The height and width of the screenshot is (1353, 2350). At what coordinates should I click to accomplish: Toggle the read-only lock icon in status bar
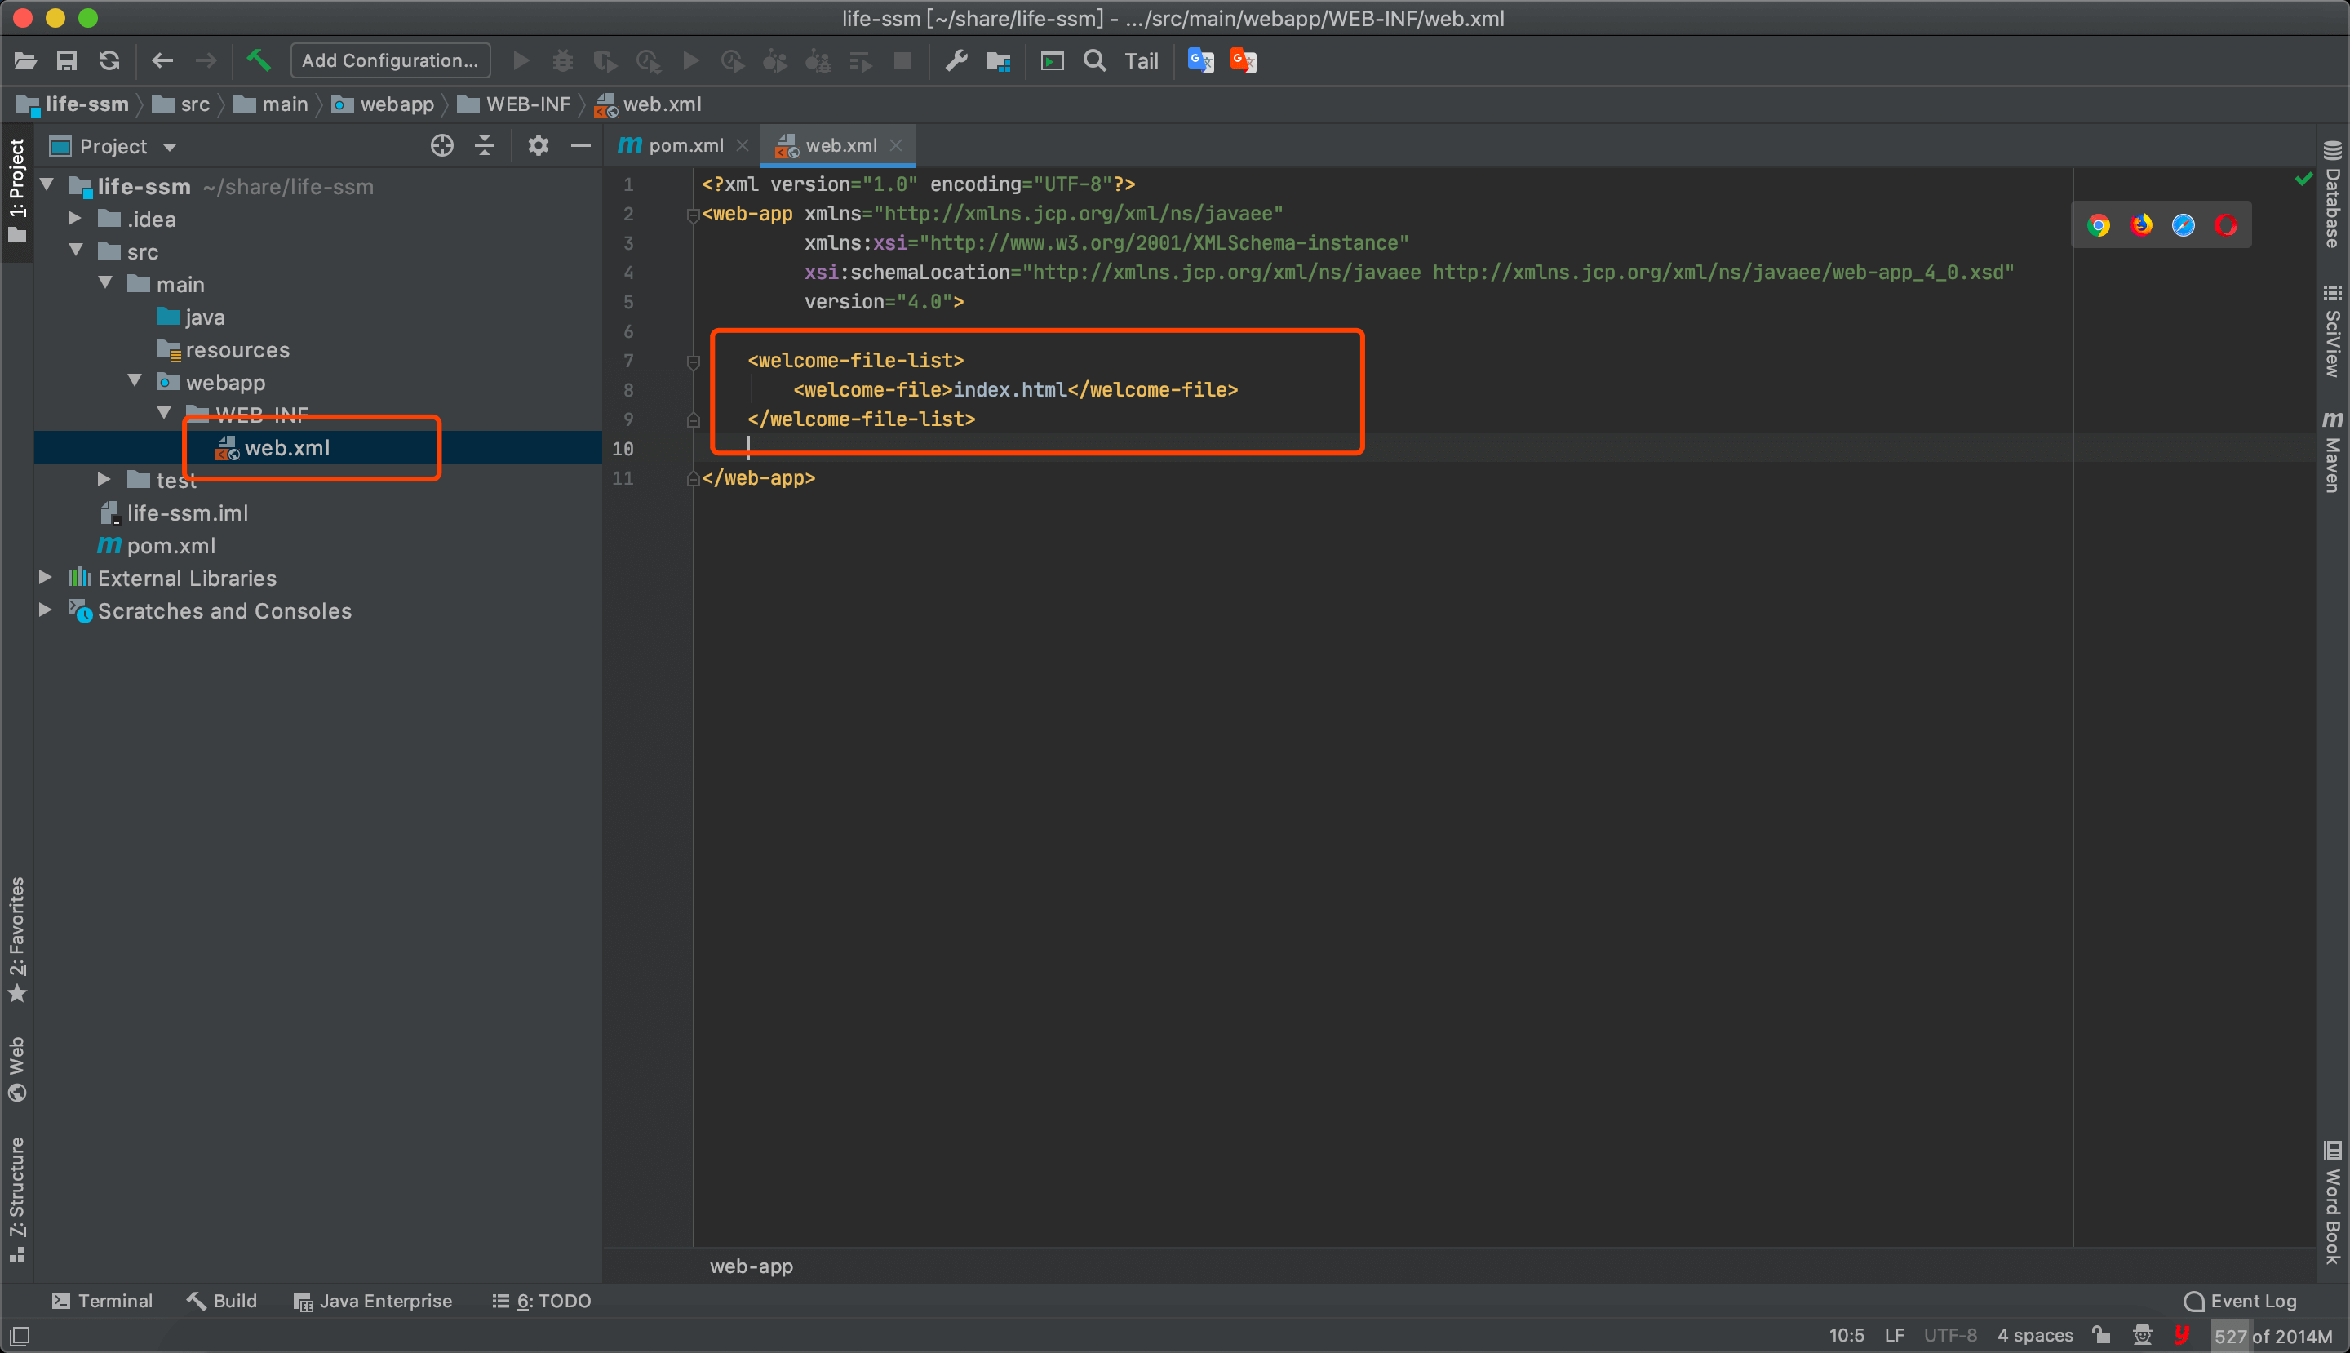(x=2101, y=1335)
